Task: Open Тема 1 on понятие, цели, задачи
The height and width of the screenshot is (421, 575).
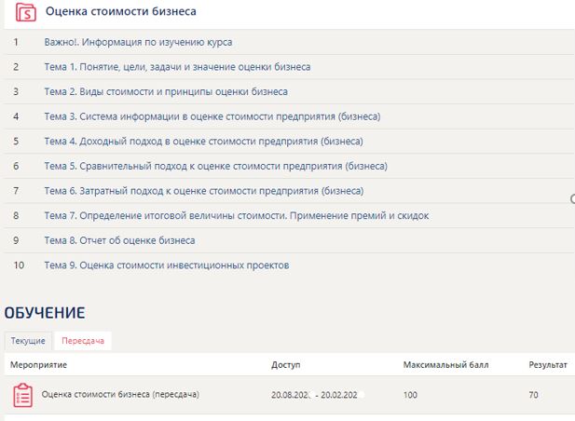Action: point(177,67)
